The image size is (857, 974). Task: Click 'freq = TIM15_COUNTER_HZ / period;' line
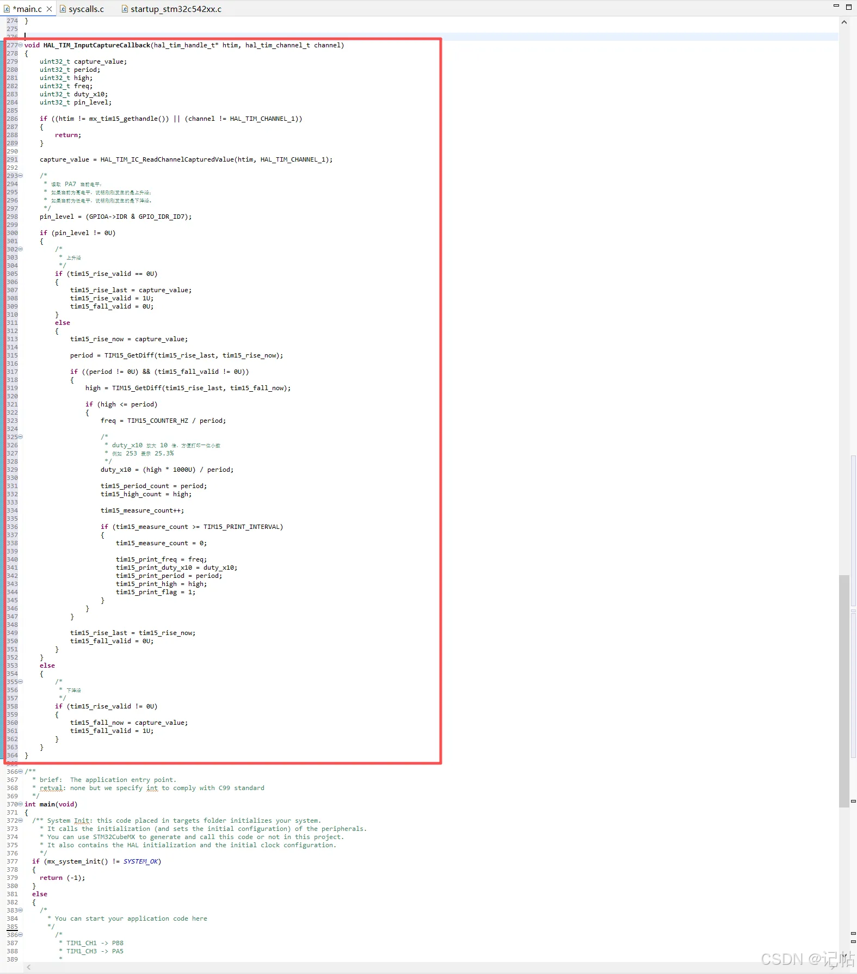point(163,421)
